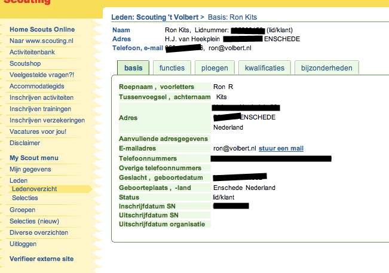Open Home Scouts Online link
Viewport: 389px width, 273px height.
pyautogui.click(x=42, y=29)
